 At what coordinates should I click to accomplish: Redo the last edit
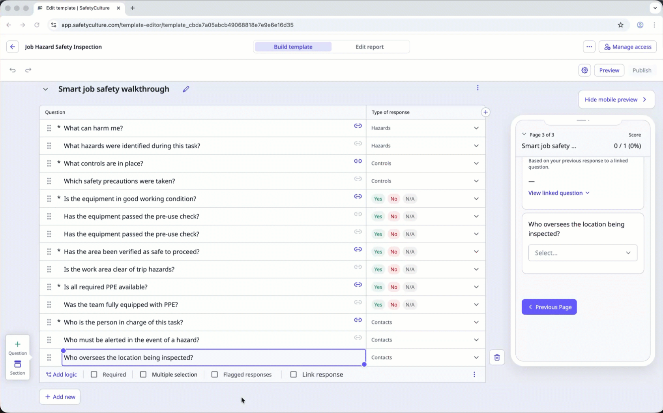pyautogui.click(x=28, y=70)
